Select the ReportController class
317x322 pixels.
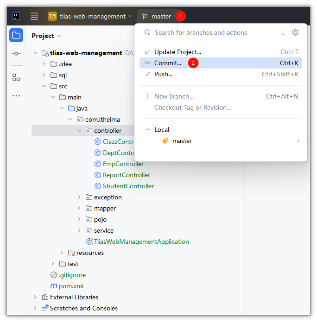[127, 175]
